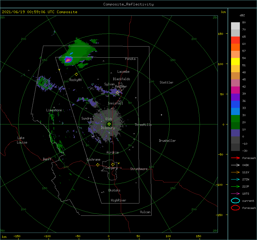The image size is (257, 240).
Task: Click the red forecast arrow legend icon
Action: (x=235, y=158)
